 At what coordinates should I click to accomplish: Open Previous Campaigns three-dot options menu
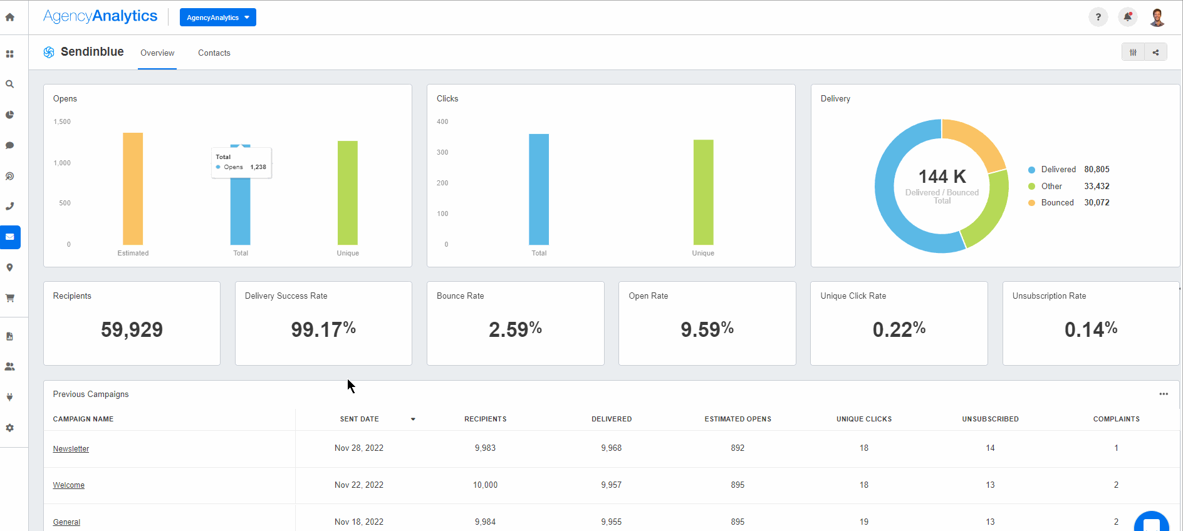(1163, 394)
